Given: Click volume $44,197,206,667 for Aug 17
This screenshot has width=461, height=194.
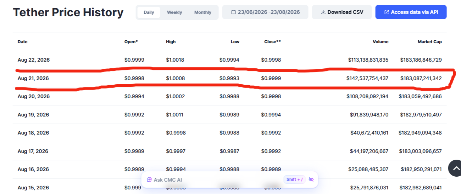Looking at the screenshot, I should click(369, 151).
